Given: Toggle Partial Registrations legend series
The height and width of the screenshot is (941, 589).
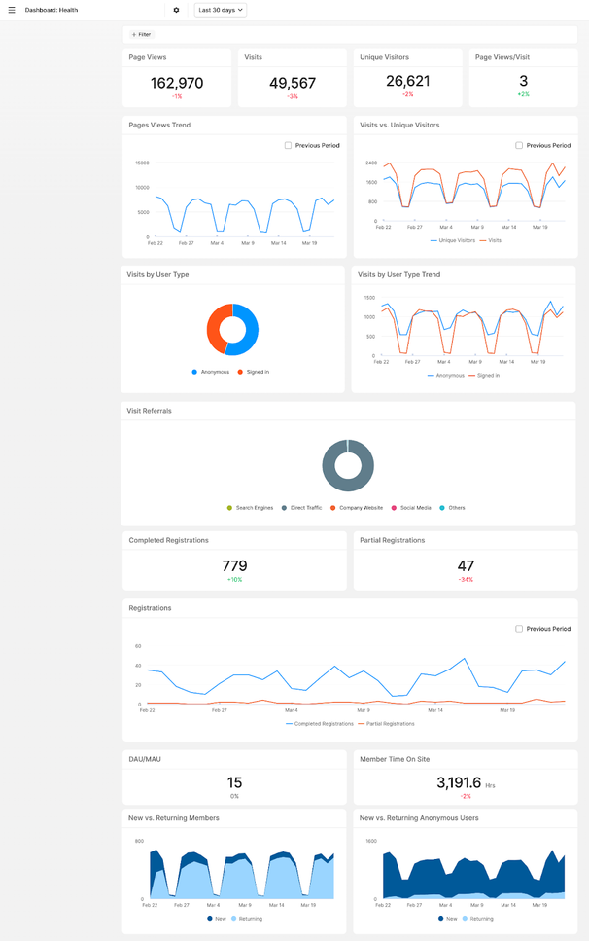Looking at the screenshot, I should pos(387,724).
